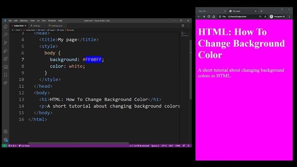Click the Live Share status bar button
The height and width of the screenshot is (167, 297).
(x=24, y=146)
